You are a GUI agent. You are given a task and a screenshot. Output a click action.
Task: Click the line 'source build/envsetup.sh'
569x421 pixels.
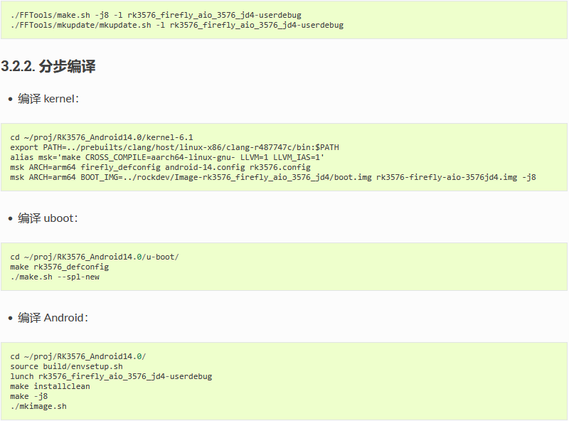[x=66, y=366]
